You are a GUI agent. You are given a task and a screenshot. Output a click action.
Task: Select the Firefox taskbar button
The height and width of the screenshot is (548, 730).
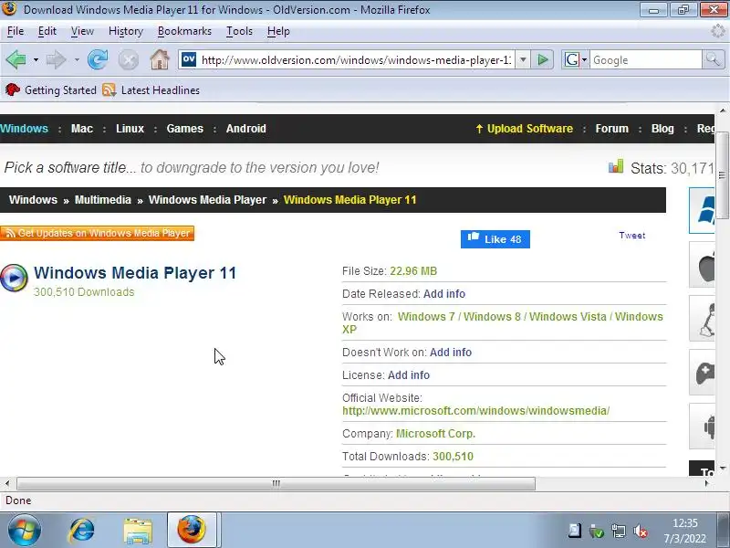(x=192, y=530)
